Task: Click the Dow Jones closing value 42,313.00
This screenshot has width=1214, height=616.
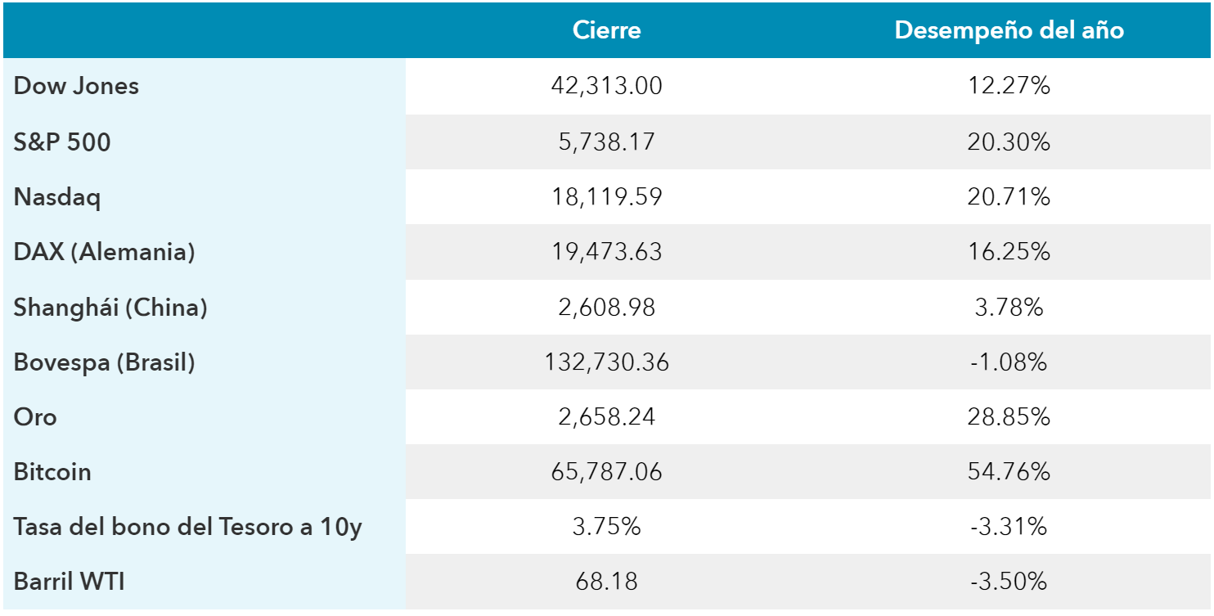Action: pyautogui.click(x=607, y=86)
